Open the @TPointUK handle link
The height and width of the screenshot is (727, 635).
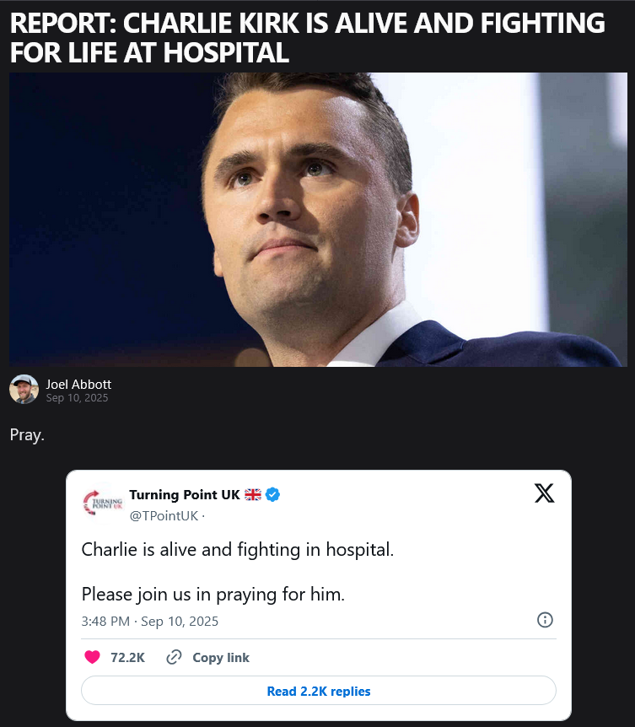pos(163,515)
